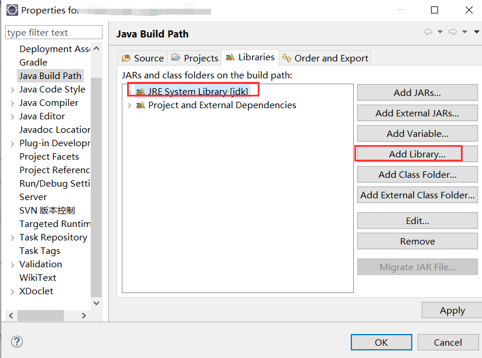The image size is (482, 358).
Task: Click the JRE System Library books icon
Action: tap(141, 91)
